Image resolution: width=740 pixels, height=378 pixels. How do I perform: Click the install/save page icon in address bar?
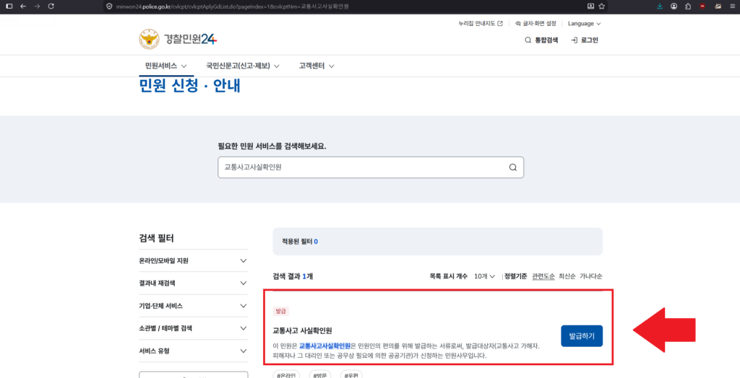pyautogui.click(x=590, y=6)
